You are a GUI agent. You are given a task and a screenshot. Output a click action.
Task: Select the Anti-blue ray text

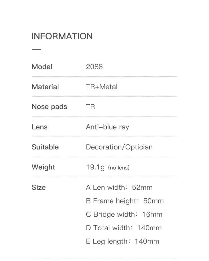107,127
